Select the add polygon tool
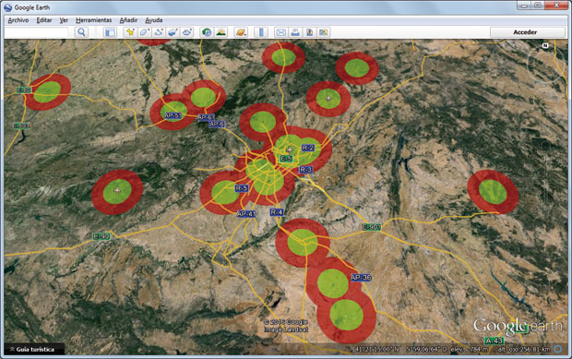Image resolution: width=572 pixels, height=359 pixels. pyautogui.click(x=145, y=32)
